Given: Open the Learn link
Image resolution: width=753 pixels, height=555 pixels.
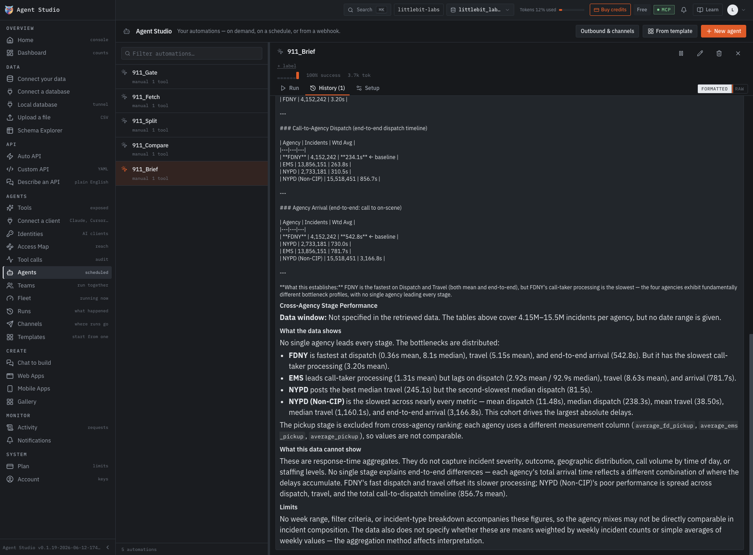Looking at the screenshot, I should [x=708, y=10].
